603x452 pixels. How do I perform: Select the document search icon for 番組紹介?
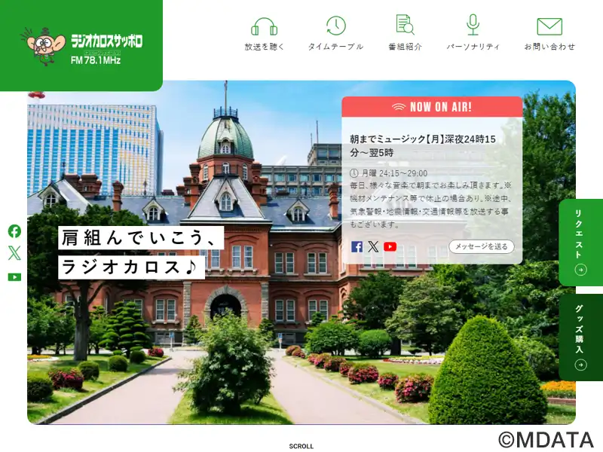tap(405, 25)
